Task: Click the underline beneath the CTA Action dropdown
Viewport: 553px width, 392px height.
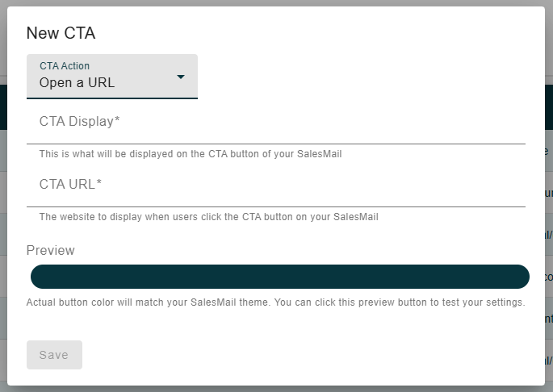Action: [111, 98]
